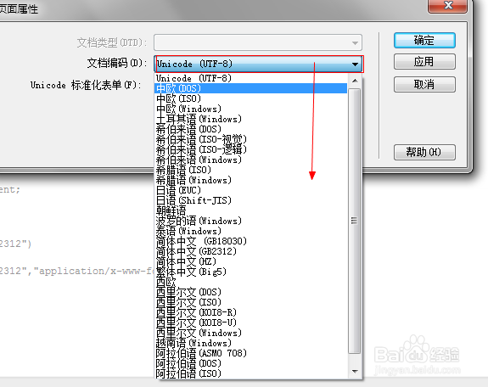Select 希伯来语(ISO-逻辑) encoding
The image size is (488, 387).
pyautogui.click(x=251, y=149)
